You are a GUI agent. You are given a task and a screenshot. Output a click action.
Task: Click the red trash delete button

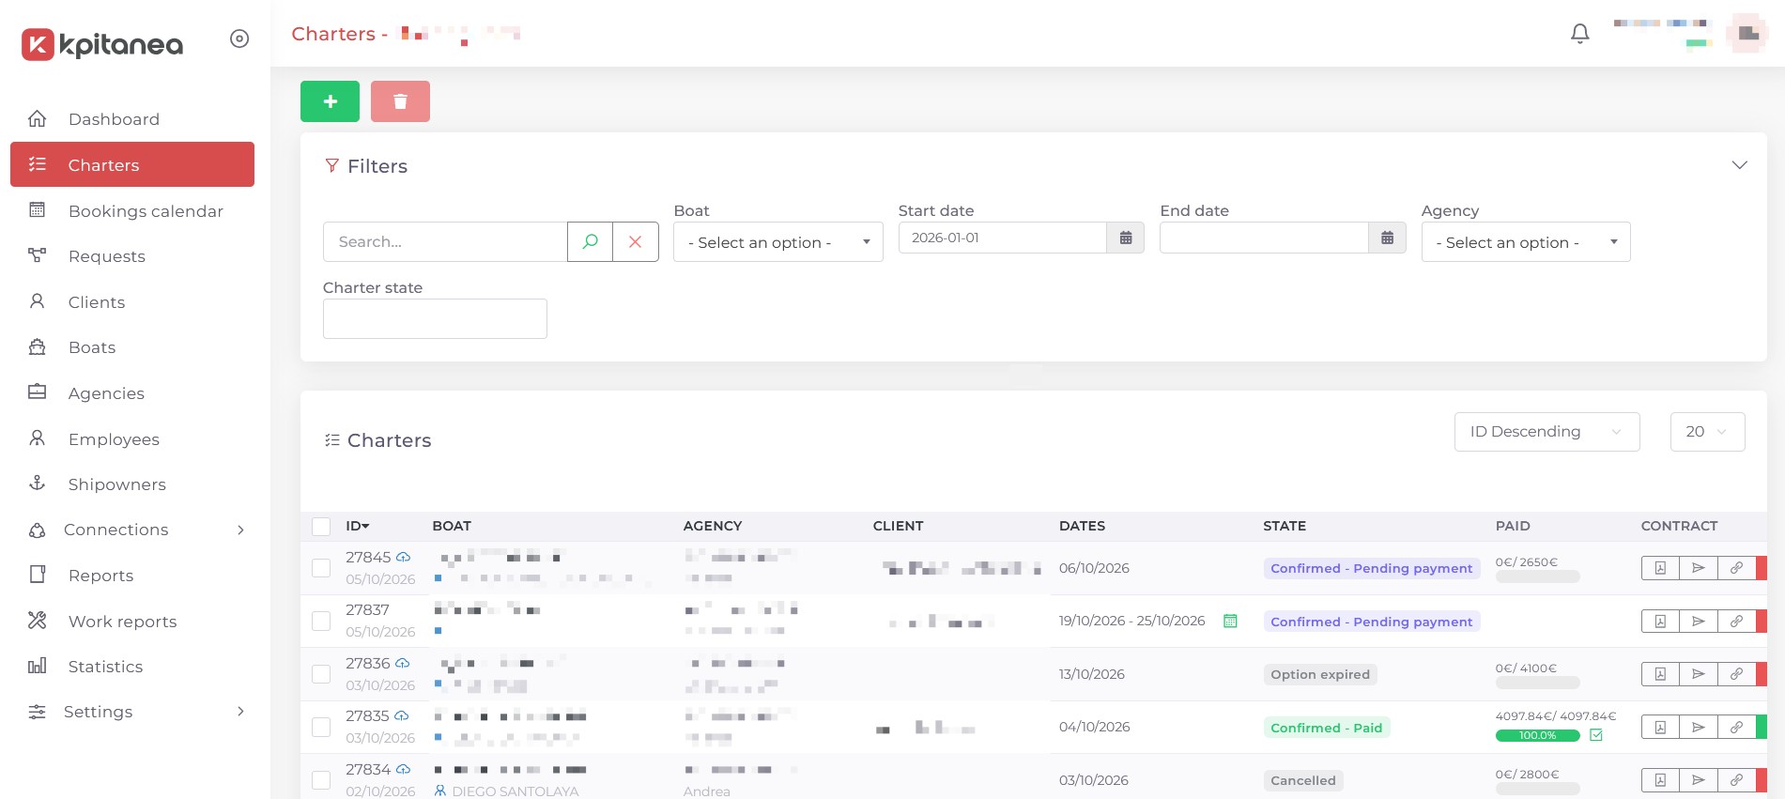tap(400, 101)
